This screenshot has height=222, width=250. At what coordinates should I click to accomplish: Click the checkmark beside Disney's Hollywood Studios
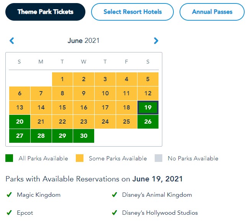pos(114,213)
